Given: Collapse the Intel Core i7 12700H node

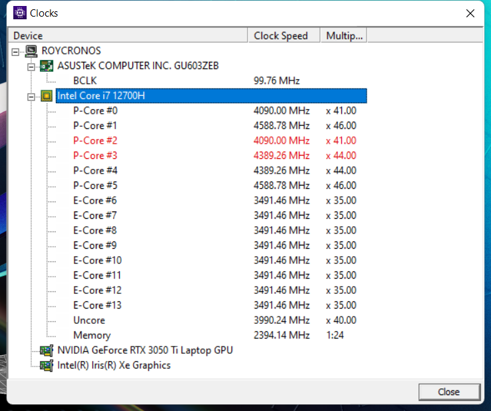Looking at the screenshot, I should click(x=31, y=96).
